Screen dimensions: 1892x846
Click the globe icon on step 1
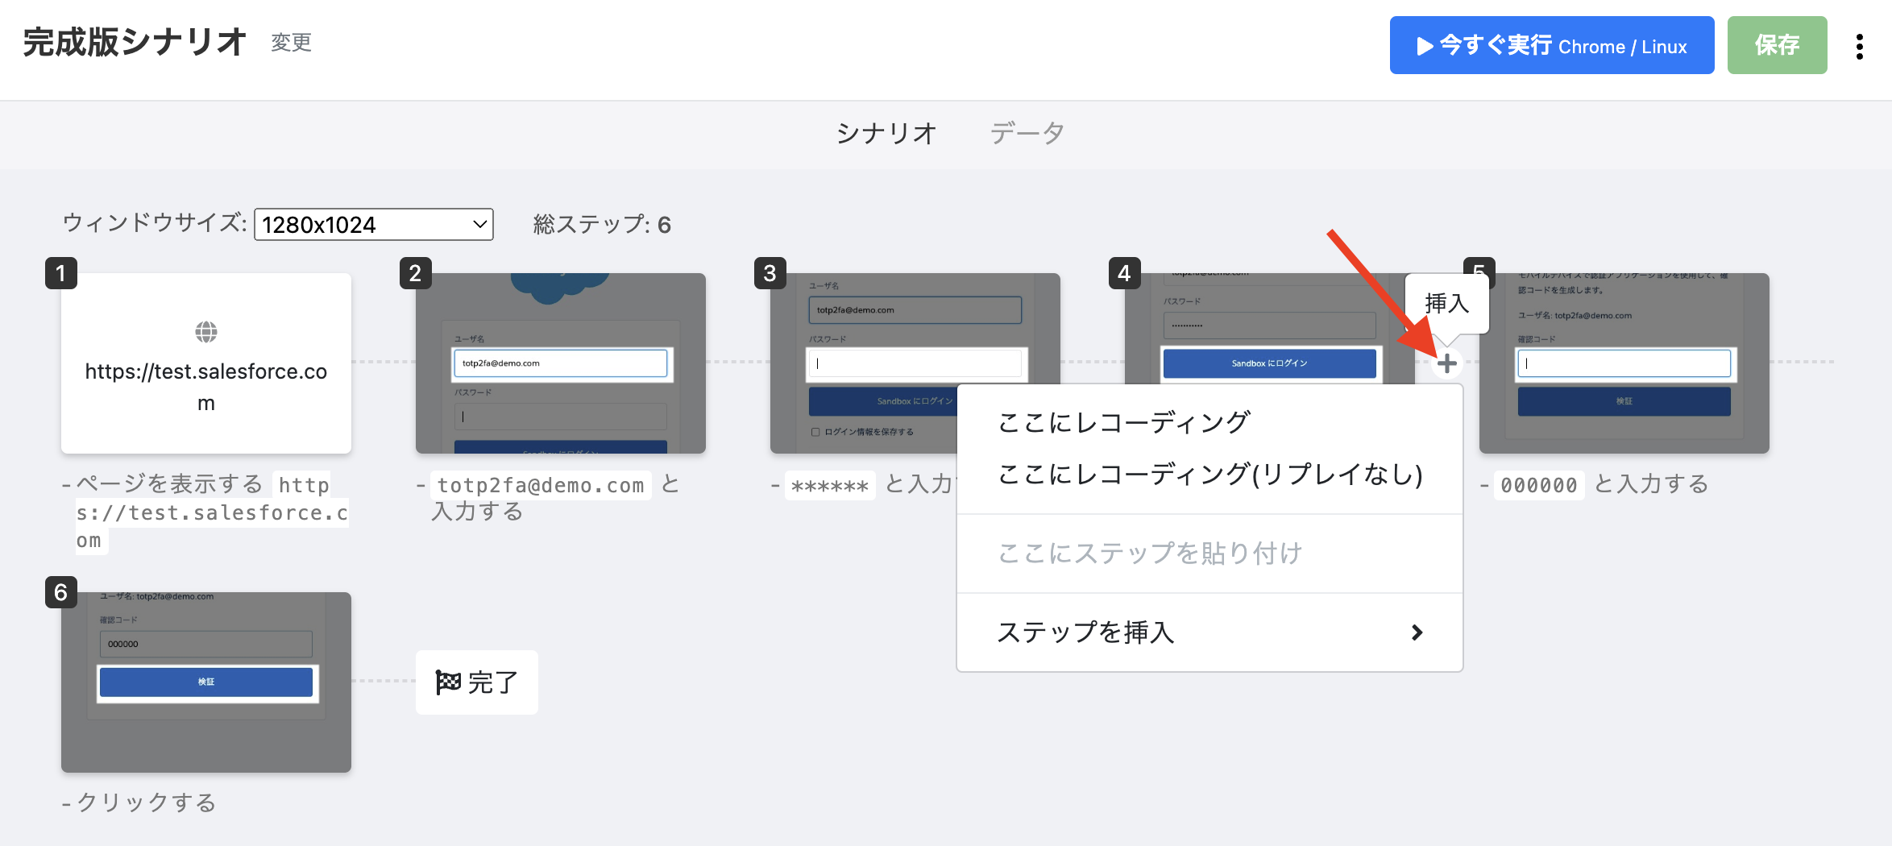[206, 331]
